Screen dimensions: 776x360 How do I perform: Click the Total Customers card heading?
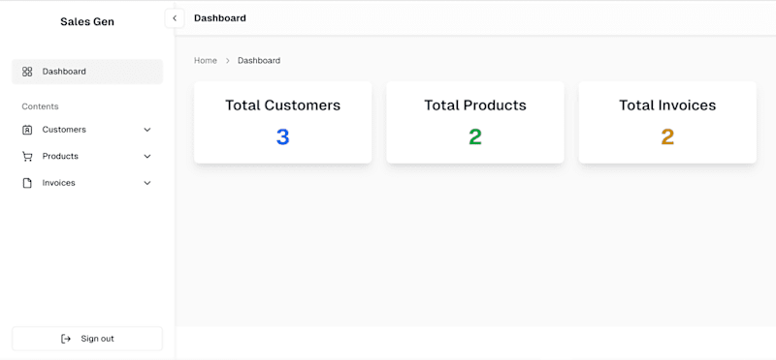coord(283,105)
